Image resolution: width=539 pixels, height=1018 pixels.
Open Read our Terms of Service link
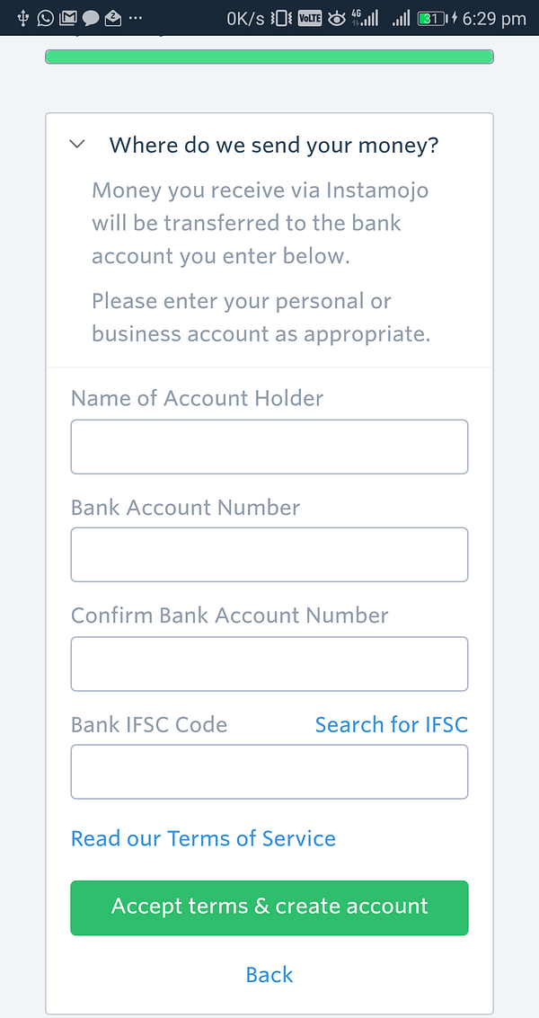pos(203,839)
